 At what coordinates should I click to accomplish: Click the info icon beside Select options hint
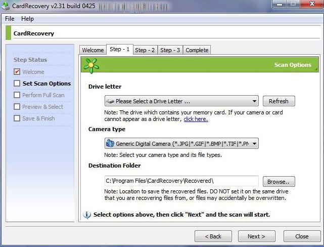click(87, 215)
